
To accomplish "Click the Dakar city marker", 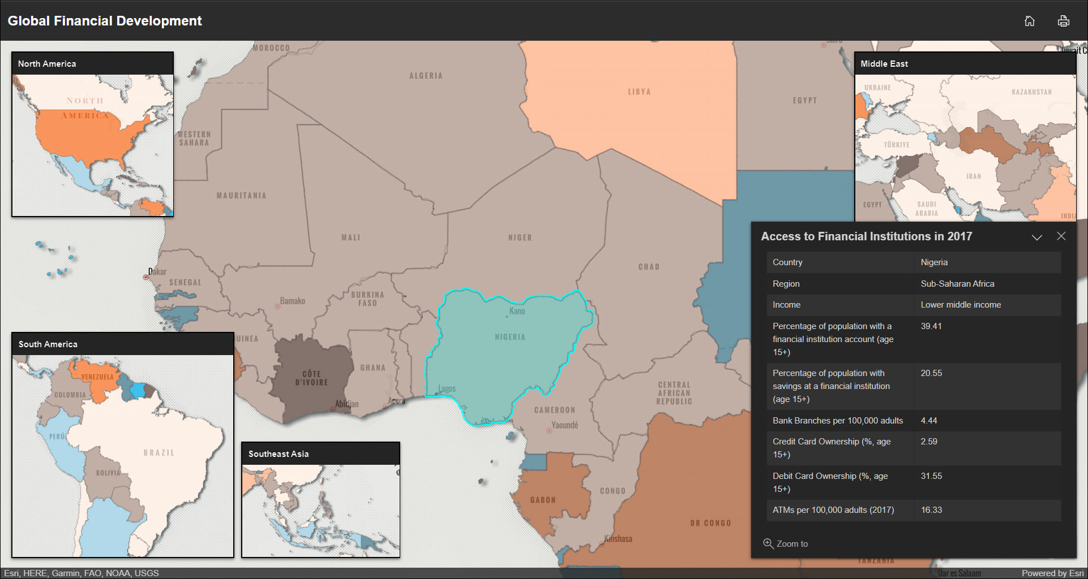I will (145, 277).
